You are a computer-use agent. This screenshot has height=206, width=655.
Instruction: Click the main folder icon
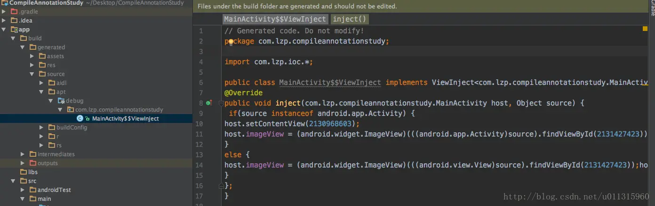click(x=32, y=198)
